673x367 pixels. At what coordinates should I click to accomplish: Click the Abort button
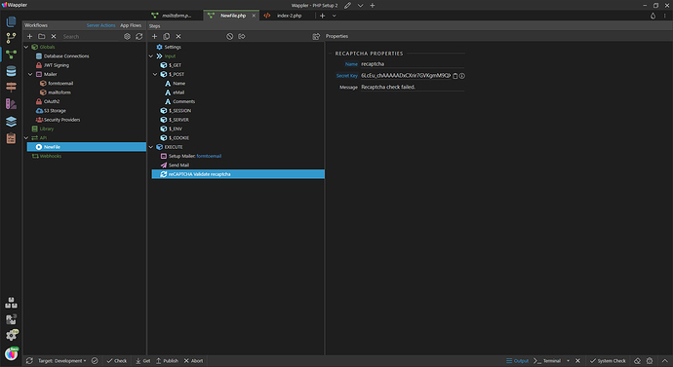[193, 360]
